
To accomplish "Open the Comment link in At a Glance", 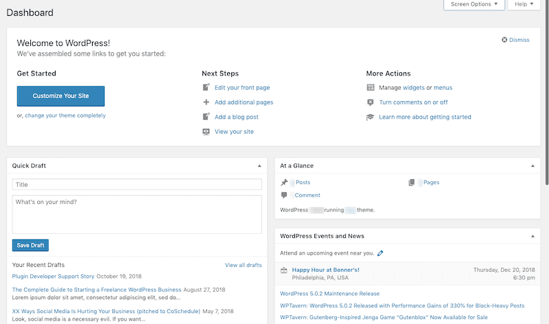I will 307,196.
